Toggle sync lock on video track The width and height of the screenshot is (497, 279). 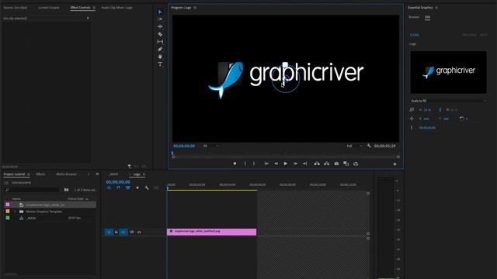coord(131,232)
